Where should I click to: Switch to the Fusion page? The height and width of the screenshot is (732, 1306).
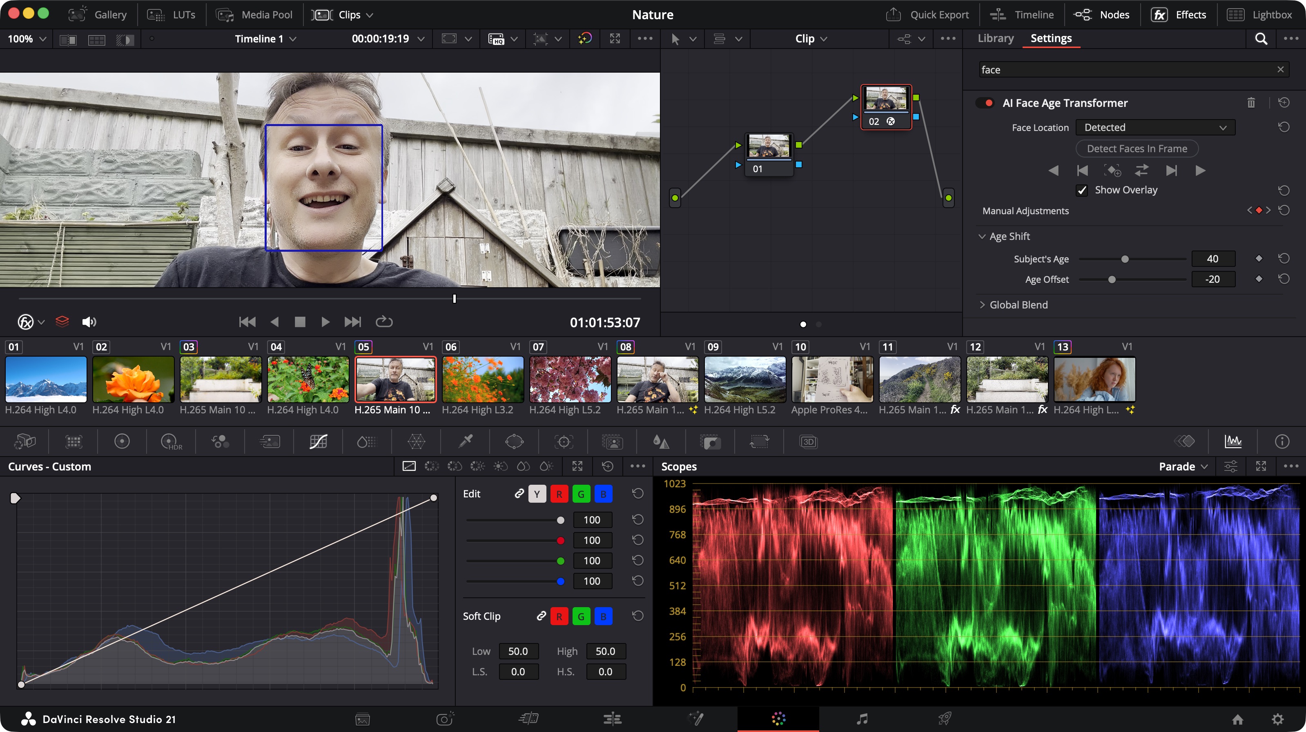695,718
